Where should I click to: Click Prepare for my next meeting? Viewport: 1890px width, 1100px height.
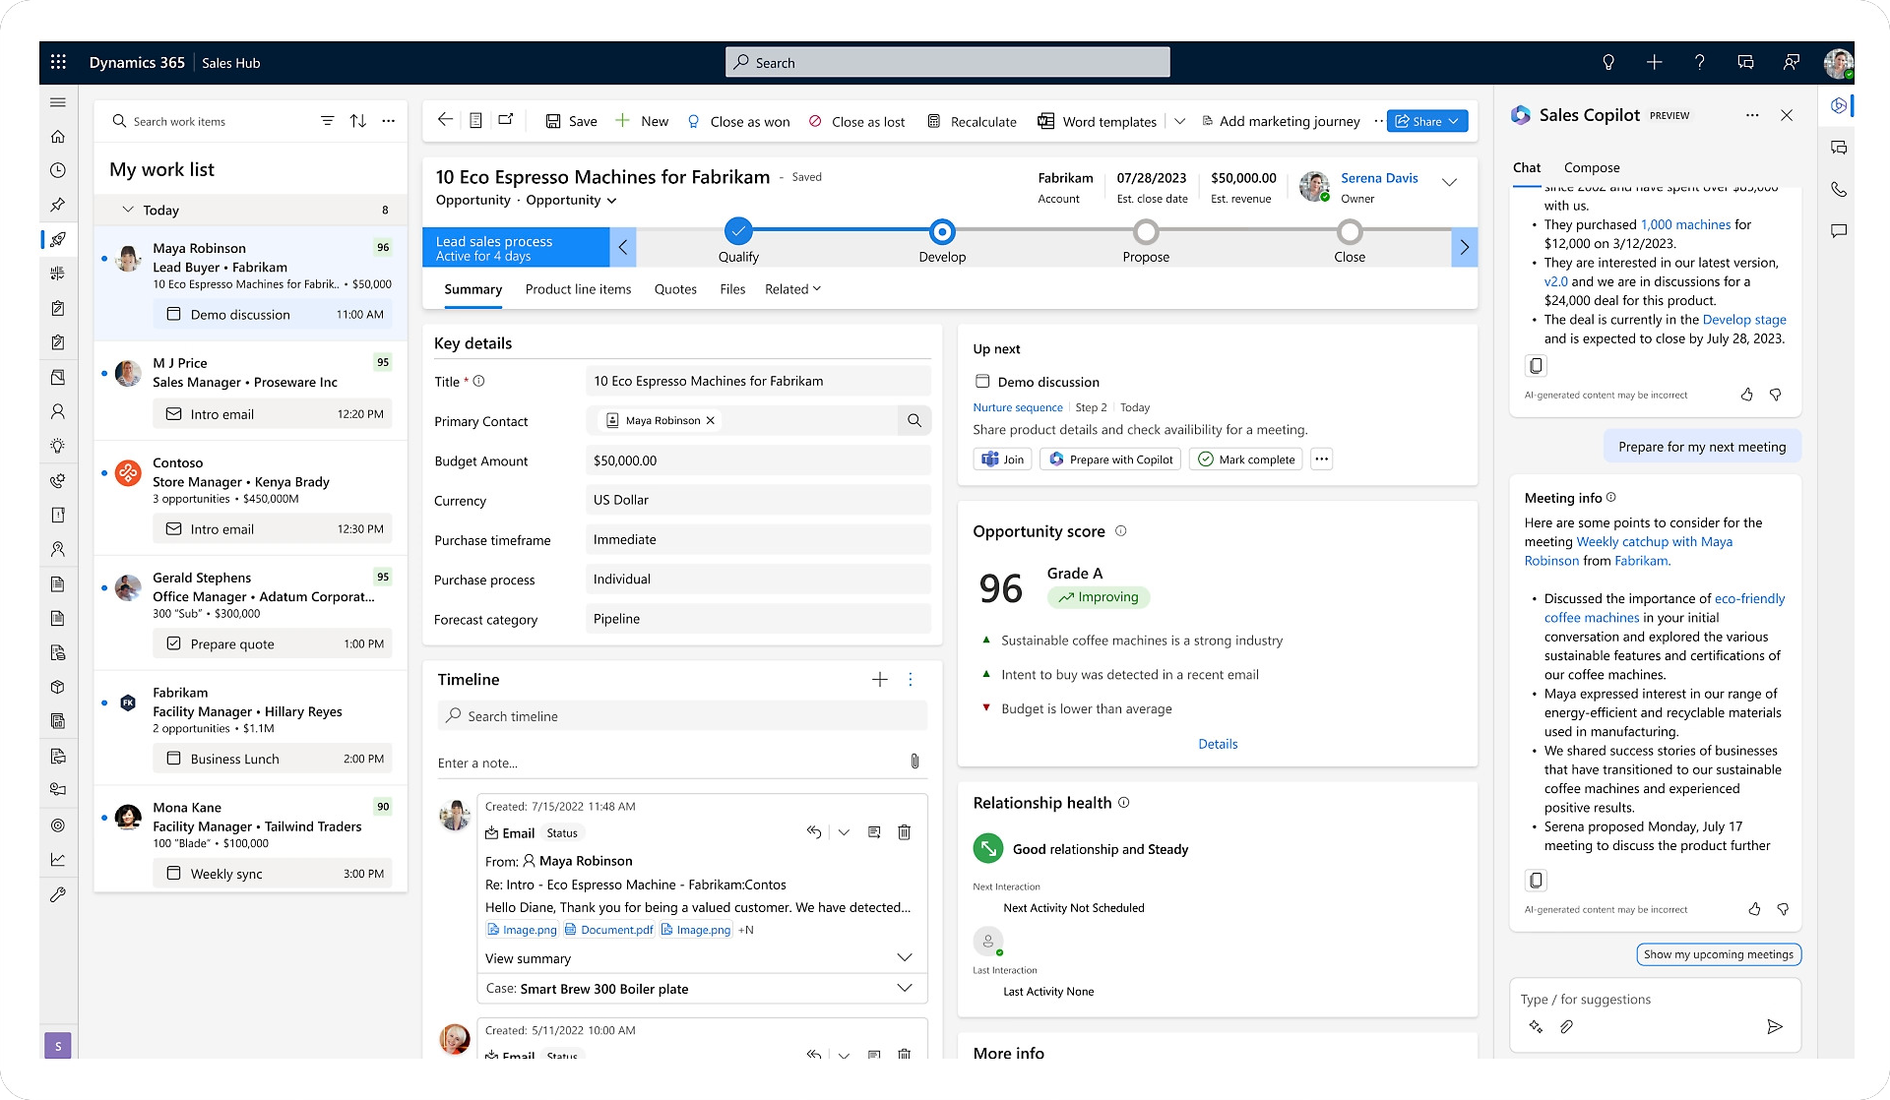[1701, 446]
